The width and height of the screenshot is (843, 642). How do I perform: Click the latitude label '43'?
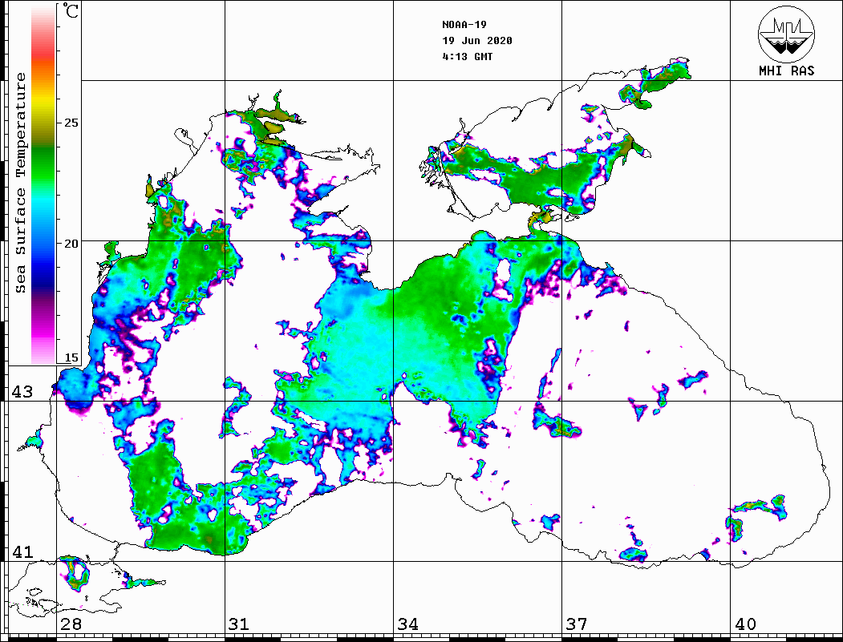click(22, 392)
